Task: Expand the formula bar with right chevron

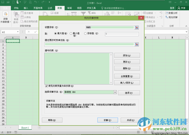Action: [x=186, y=32]
